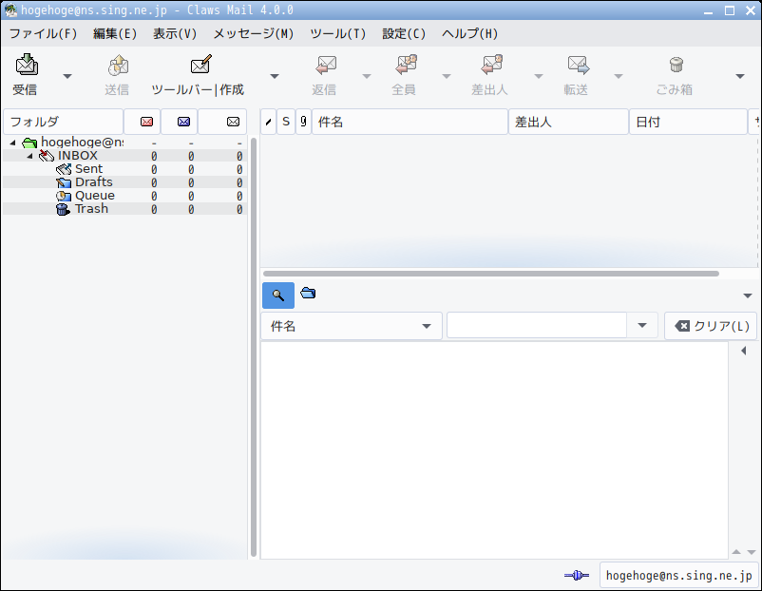Click the folder pane vertical scrollbar
This screenshot has width=762, height=591.
tap(253, 347)
